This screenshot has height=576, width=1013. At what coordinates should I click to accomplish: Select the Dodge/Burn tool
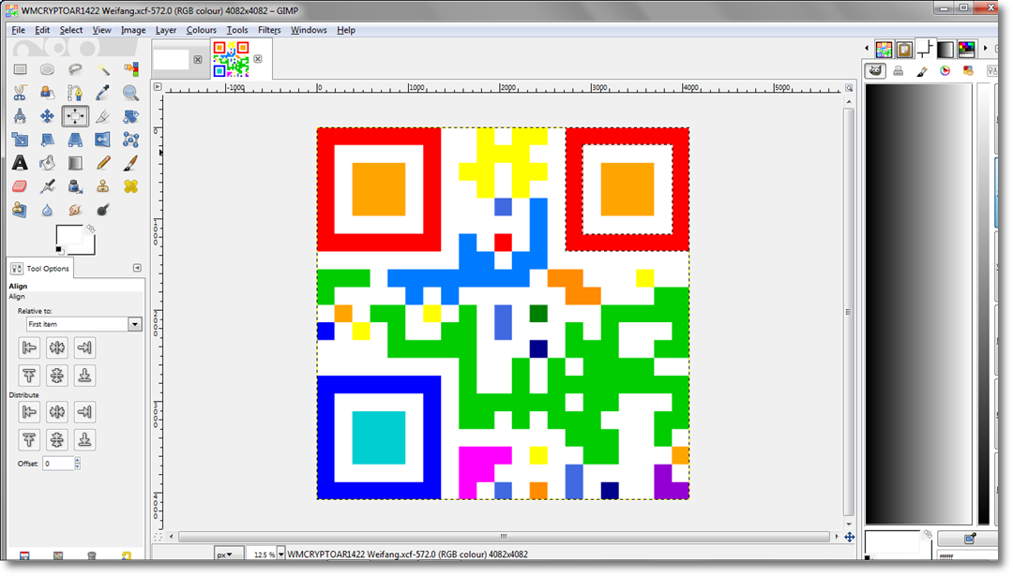point(103,210)
